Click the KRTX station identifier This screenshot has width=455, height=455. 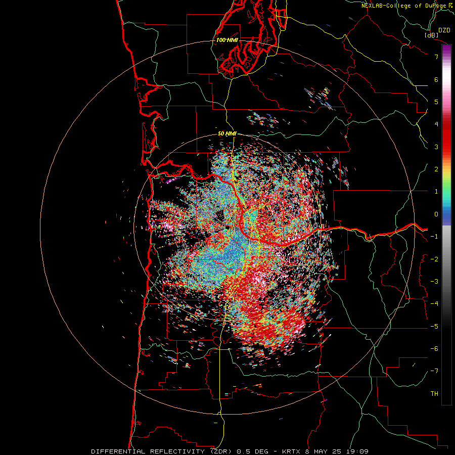click(292, 451)
